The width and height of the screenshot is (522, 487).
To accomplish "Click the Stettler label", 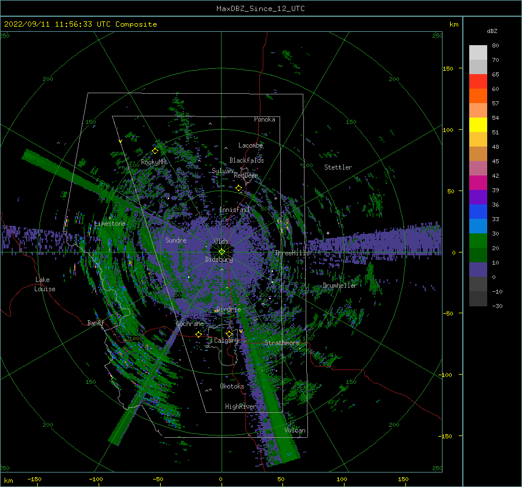I will 338,167.
